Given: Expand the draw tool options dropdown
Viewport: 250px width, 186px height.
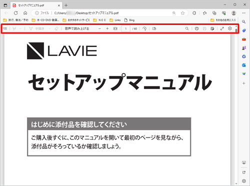Looking at the screenshot, I should [x=49, y=28].
